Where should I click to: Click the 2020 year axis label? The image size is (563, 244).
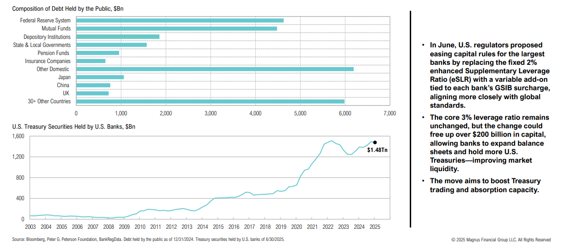(296, 227)
